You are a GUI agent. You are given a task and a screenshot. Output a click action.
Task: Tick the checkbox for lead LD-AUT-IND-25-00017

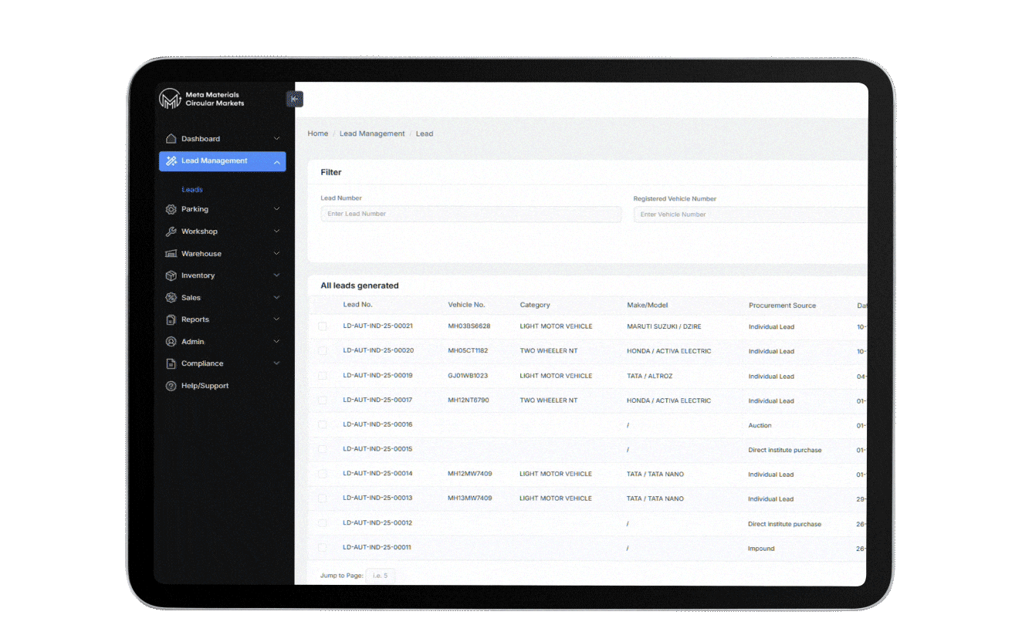click(323, 400)
